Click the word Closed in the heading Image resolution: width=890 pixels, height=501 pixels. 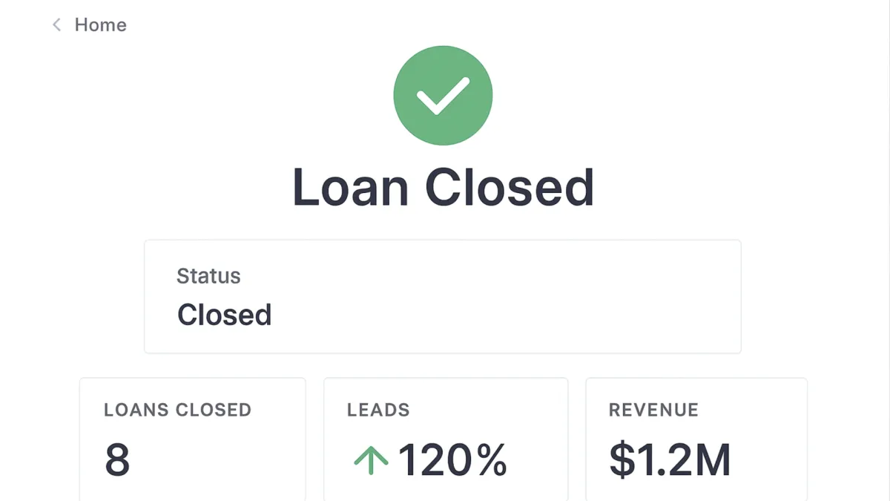(510, 186)
